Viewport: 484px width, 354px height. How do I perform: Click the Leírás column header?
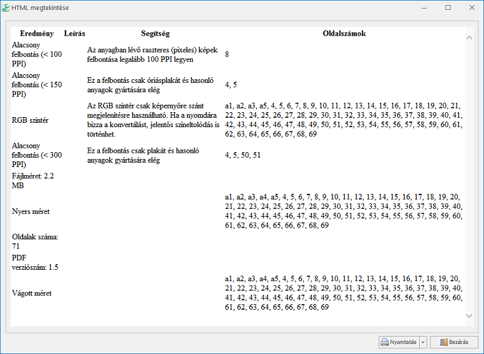pyautogui.click(x=74, y=34)
